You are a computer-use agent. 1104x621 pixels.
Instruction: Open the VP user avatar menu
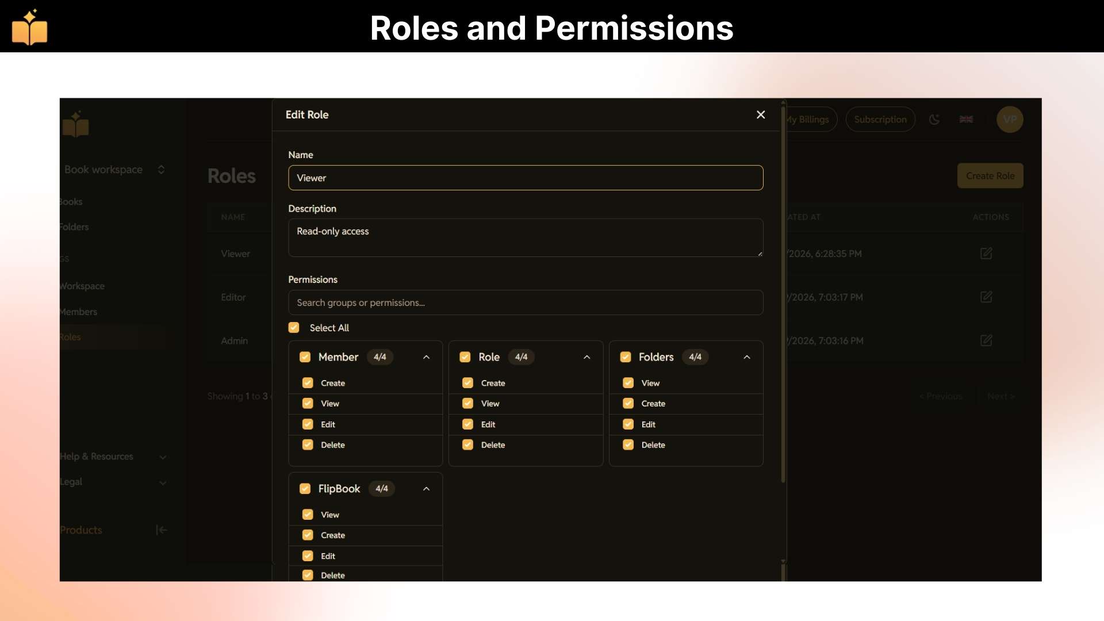coord(1010,120)
